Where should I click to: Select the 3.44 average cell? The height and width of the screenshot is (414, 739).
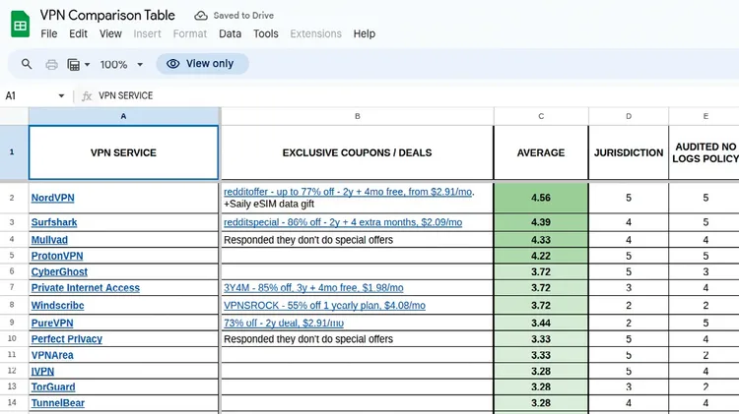tap(541, 324)
